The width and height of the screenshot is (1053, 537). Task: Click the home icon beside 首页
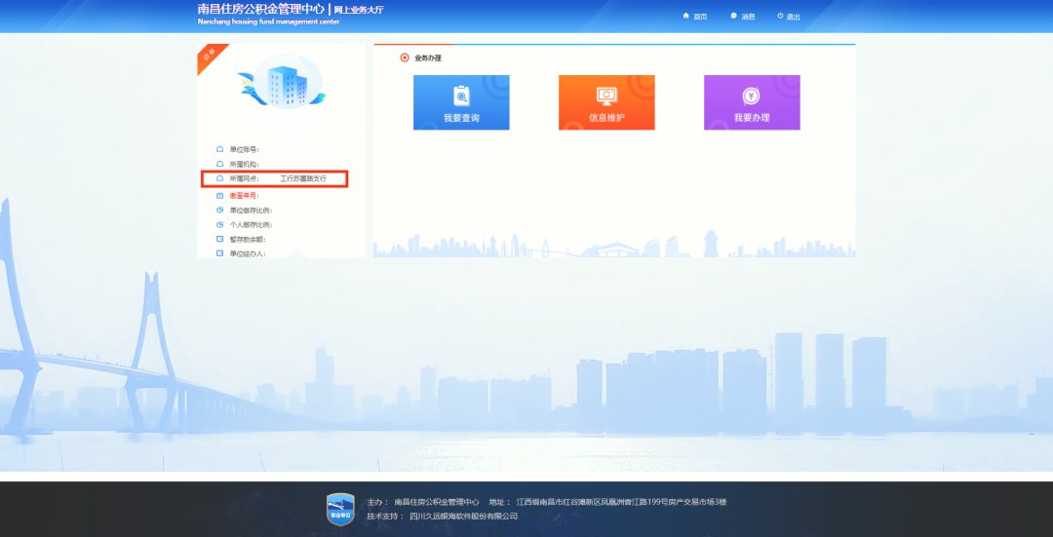coord(686,16)
